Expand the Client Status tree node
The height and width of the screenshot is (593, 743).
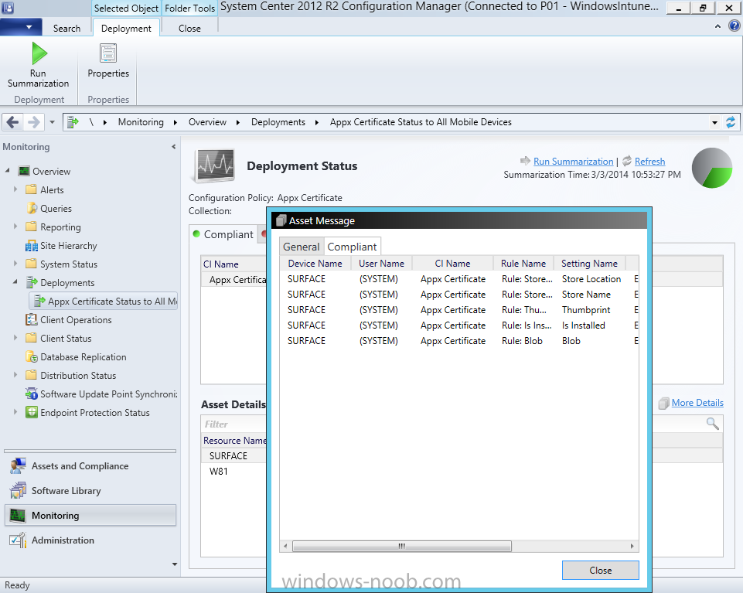tap(15, 338)
